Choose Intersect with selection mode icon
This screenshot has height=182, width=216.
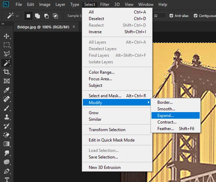tap(55, 16)
